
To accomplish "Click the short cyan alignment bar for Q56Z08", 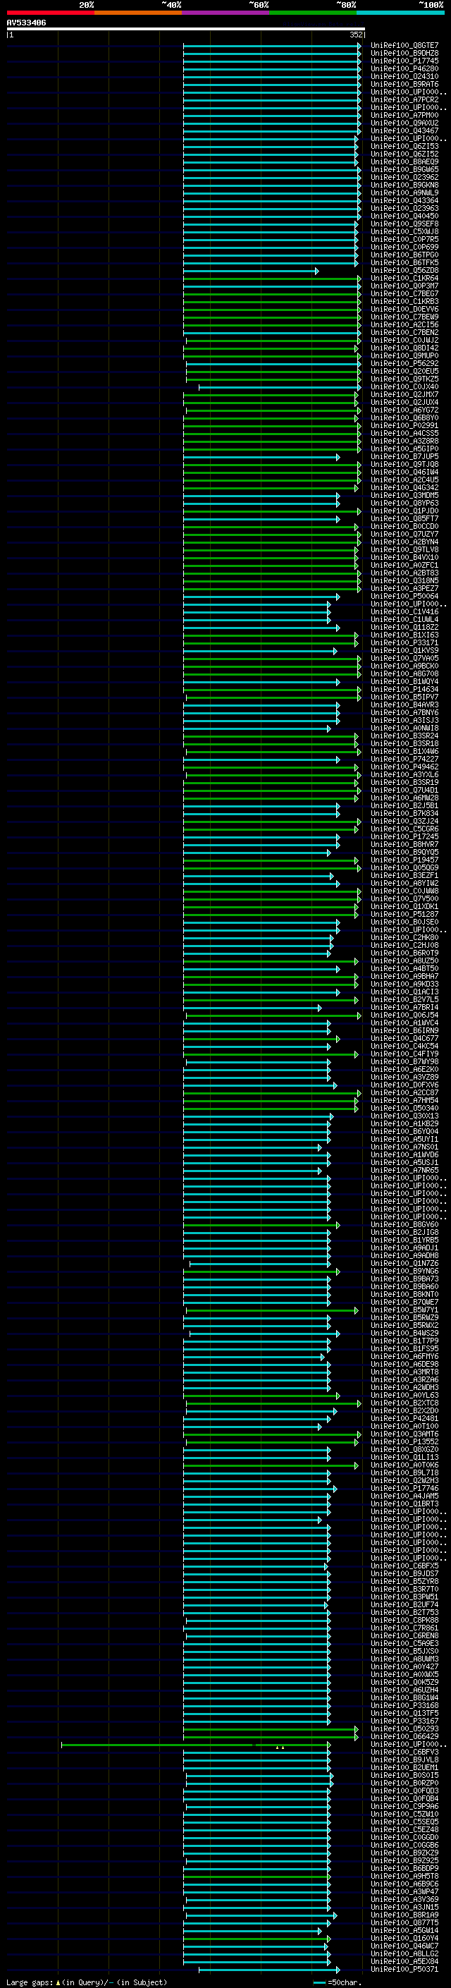I will coord(251,271).
